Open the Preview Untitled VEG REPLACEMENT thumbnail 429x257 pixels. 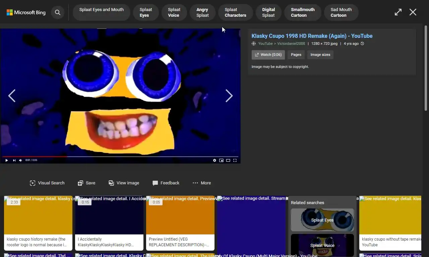pyautogui.click(x=180, y=223)
